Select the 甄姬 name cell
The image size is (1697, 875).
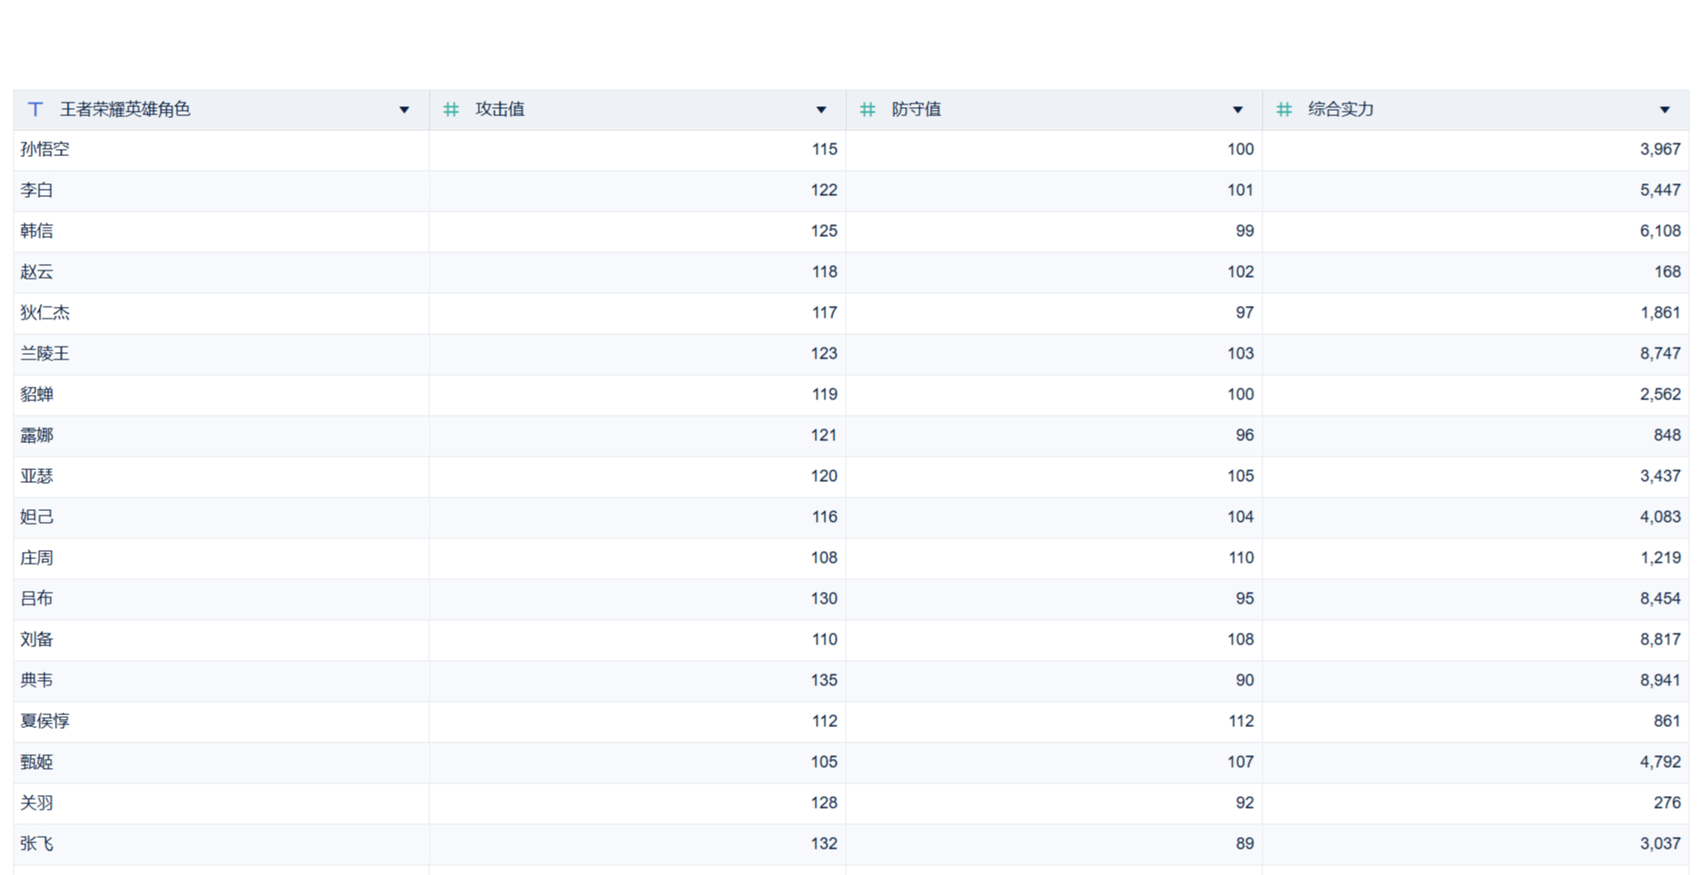click(221, 762)
